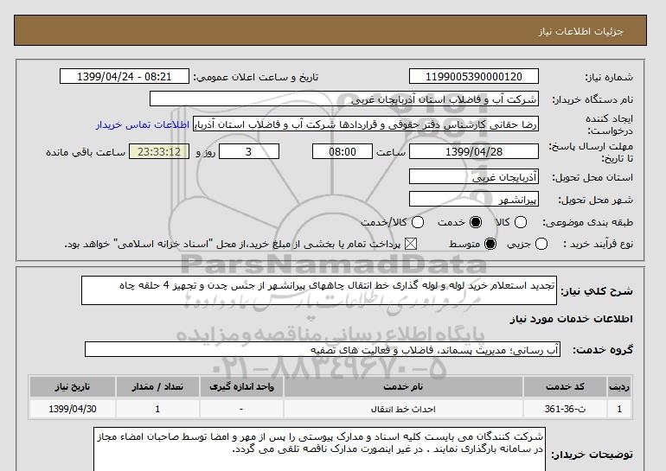The height and width of the screenshot is (471, 666).
Task: Click the request creator field رضا حقانی
Action: 366,124
